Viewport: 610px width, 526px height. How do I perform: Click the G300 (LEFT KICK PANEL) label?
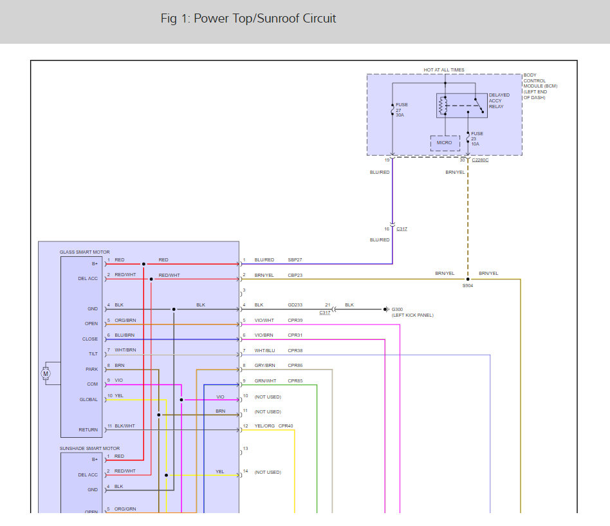pyautogui.click(x=412, y=312)
